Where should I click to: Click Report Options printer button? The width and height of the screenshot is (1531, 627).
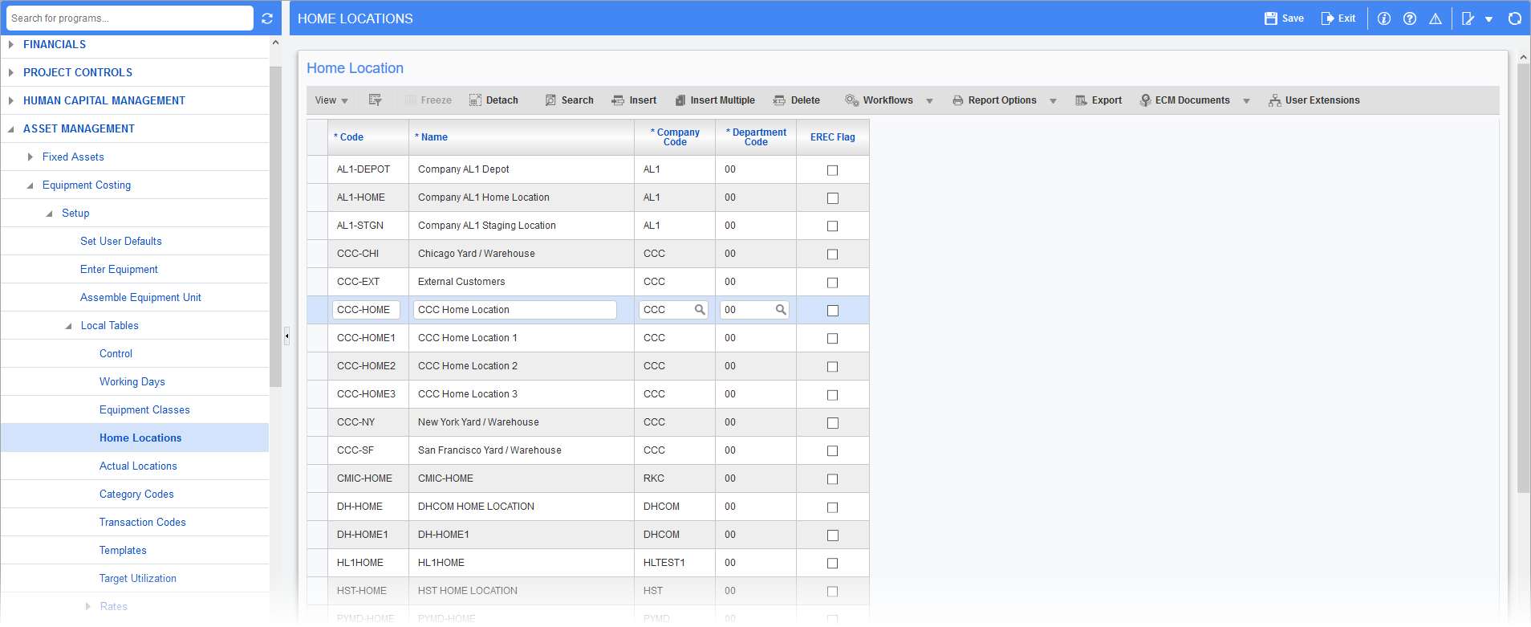coord(994,100)
